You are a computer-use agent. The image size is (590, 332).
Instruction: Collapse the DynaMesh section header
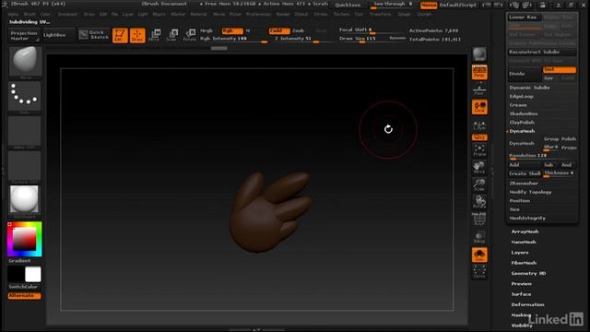tap(522, 131)
